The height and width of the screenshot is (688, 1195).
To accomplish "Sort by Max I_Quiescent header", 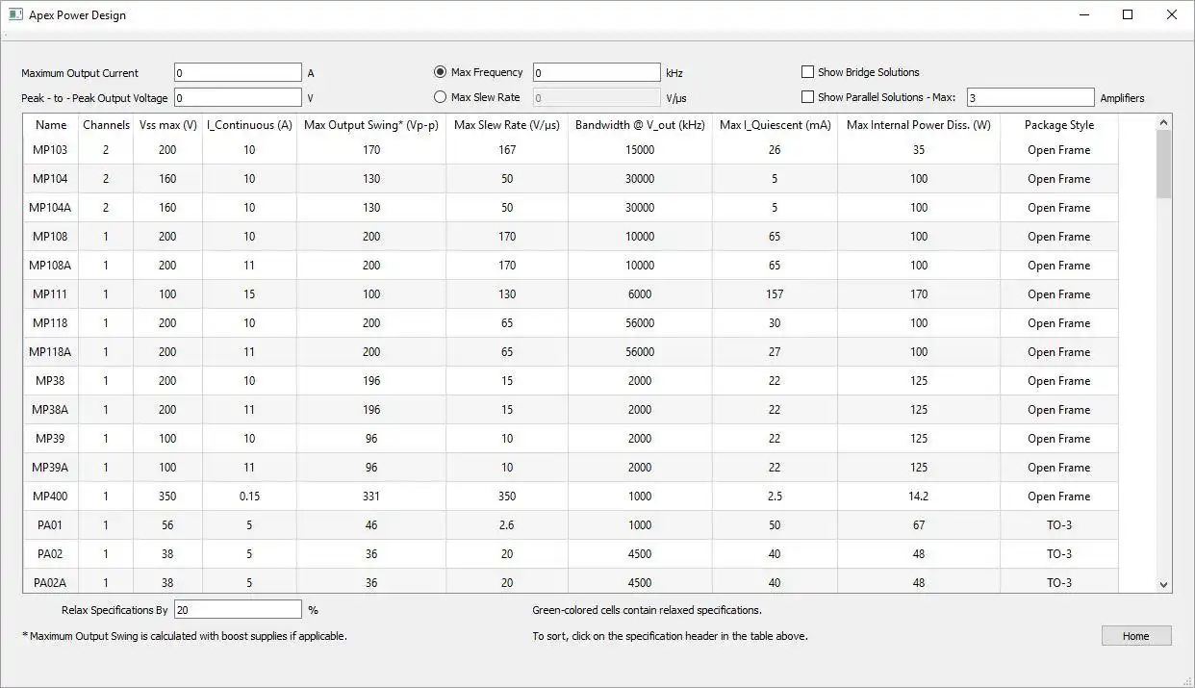I will click(775, 125).
